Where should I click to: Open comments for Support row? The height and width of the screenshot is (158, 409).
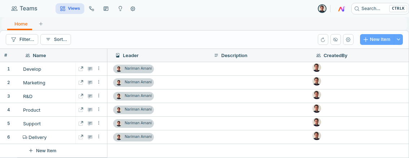(90, 124)
